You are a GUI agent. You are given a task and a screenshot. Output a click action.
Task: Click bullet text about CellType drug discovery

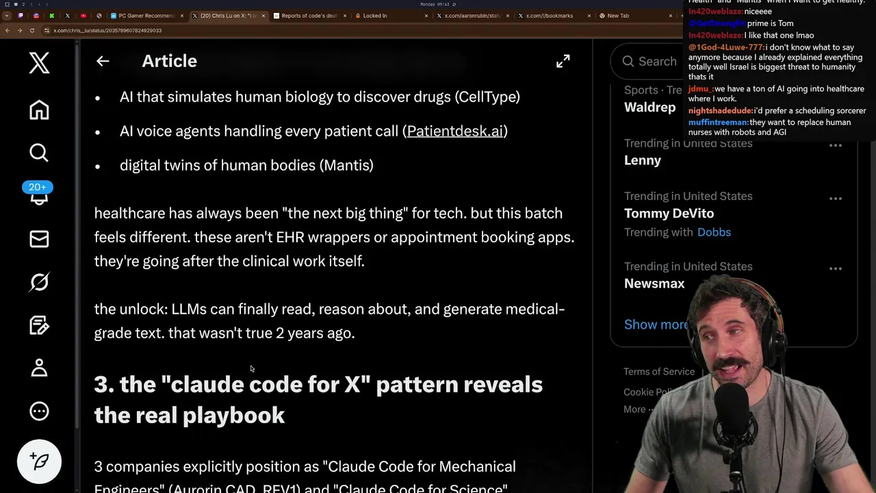point(320,97)
